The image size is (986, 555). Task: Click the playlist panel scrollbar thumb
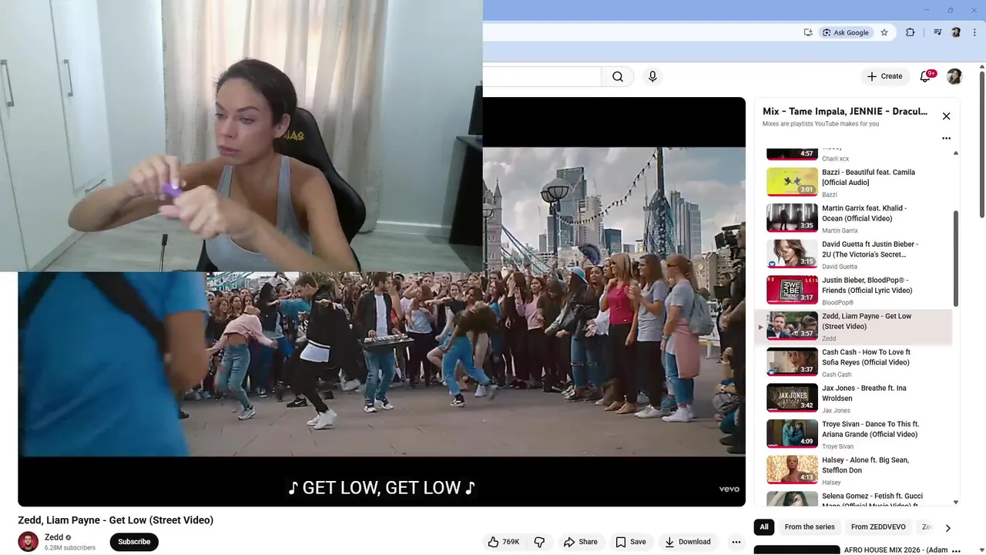click(956, 258)
